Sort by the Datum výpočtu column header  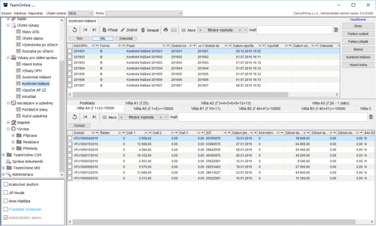click(x=248, y=46)
